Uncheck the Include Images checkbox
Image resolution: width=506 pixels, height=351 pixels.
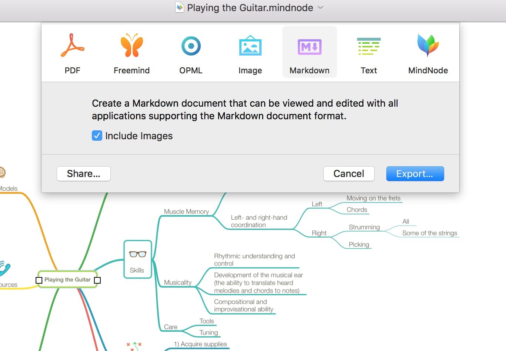[97, 136]
